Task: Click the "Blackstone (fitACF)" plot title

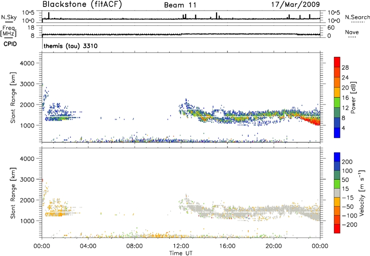Action: 82,4
